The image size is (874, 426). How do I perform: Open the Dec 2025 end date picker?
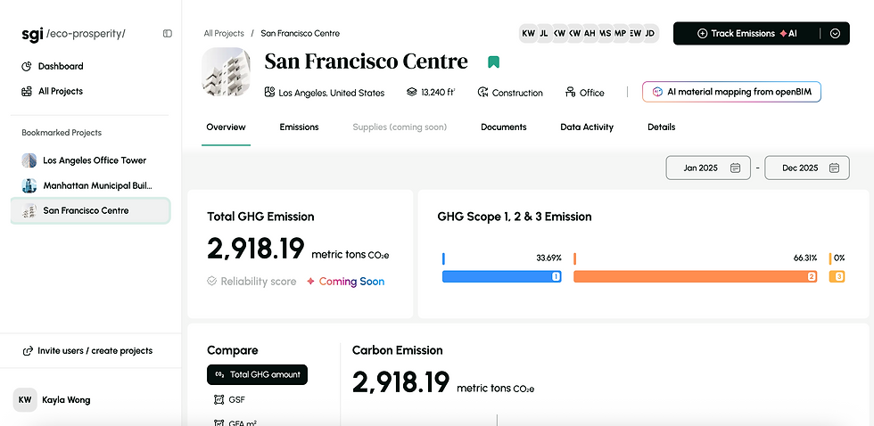coord(807,168)
